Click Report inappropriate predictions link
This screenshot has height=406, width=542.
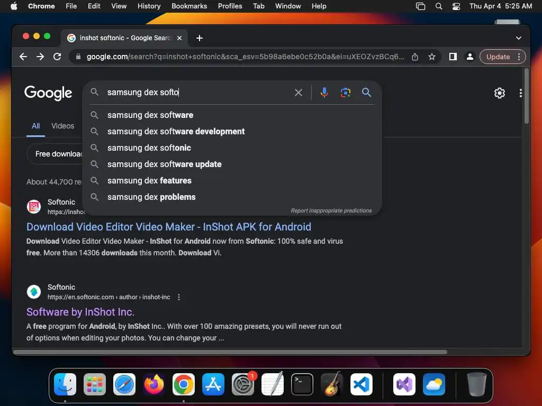pyautogui.click(x=331, y=210)
